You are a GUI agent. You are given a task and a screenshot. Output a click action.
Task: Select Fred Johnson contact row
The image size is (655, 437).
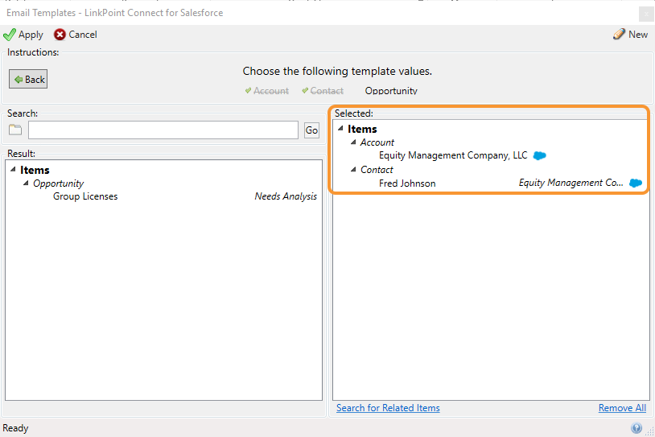click(x=407, y=183)
